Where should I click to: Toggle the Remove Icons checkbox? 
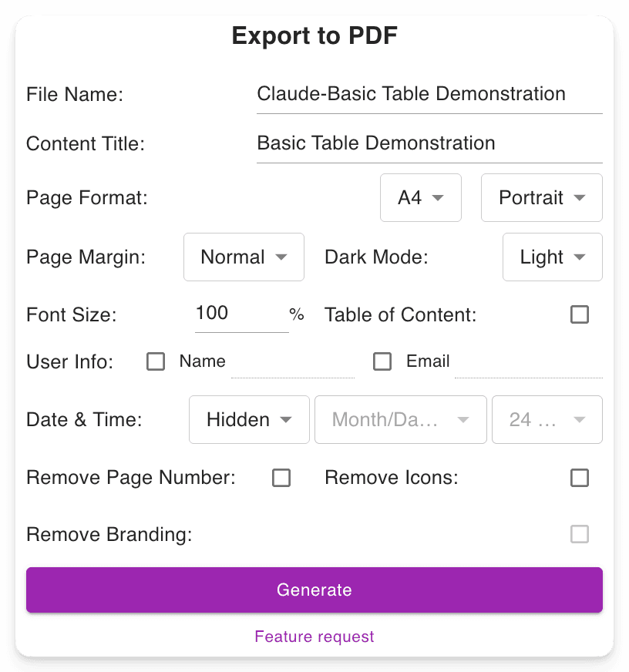[x=580, y=478]
